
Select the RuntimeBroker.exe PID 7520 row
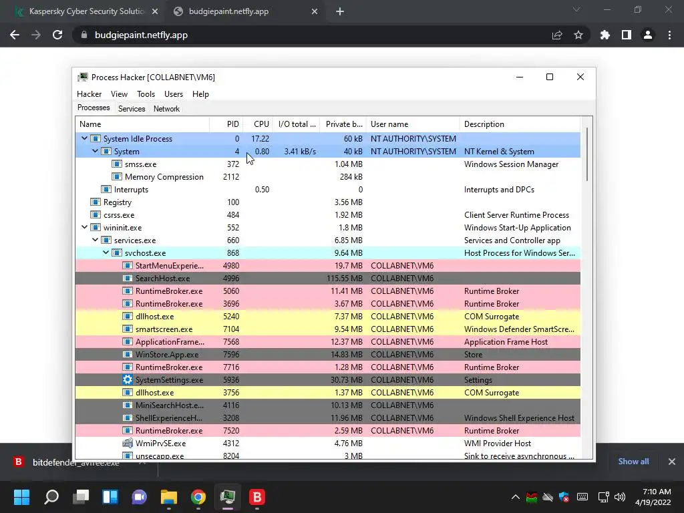(327, 430)
